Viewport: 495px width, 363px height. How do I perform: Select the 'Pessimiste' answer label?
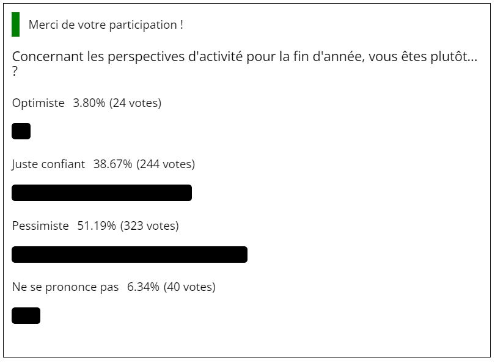[40, 226]
